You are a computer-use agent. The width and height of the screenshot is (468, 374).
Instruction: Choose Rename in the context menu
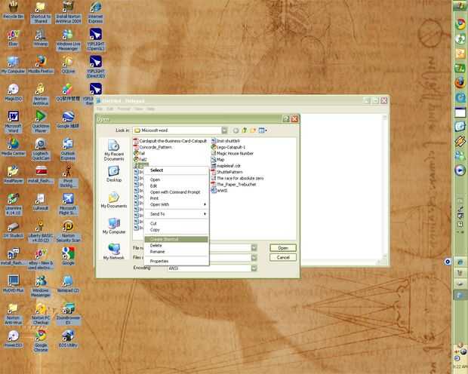click(x=176, y=252)
